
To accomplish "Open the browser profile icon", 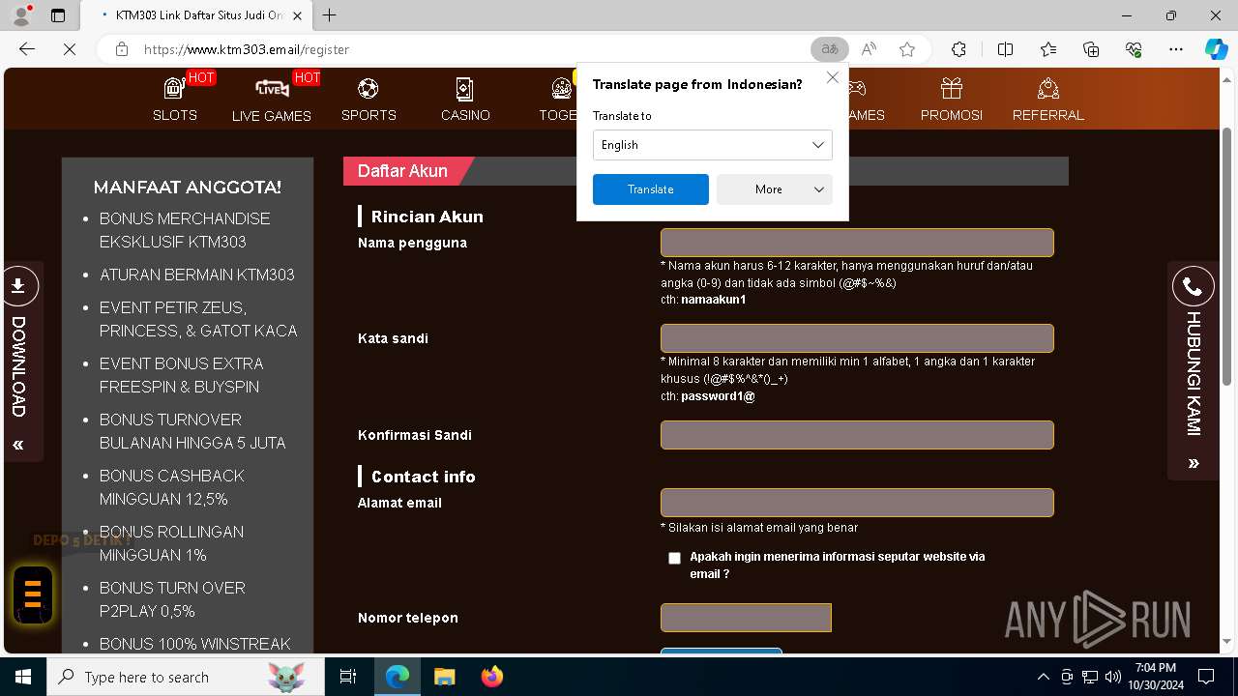I will (21, 15).
